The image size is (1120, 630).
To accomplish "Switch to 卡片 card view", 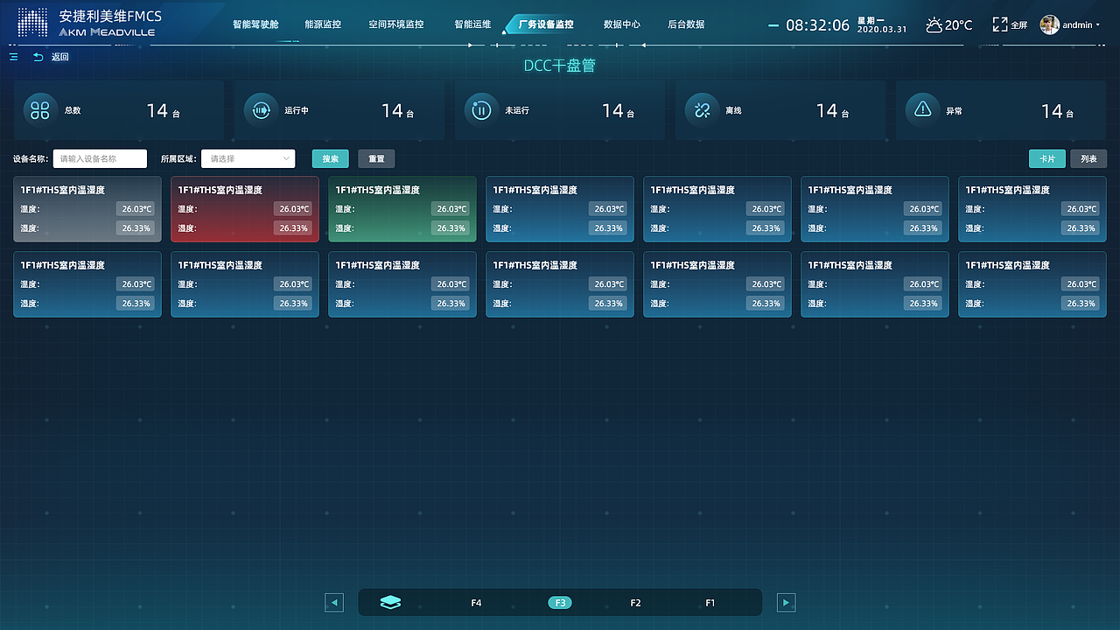I will [1047, 158].
